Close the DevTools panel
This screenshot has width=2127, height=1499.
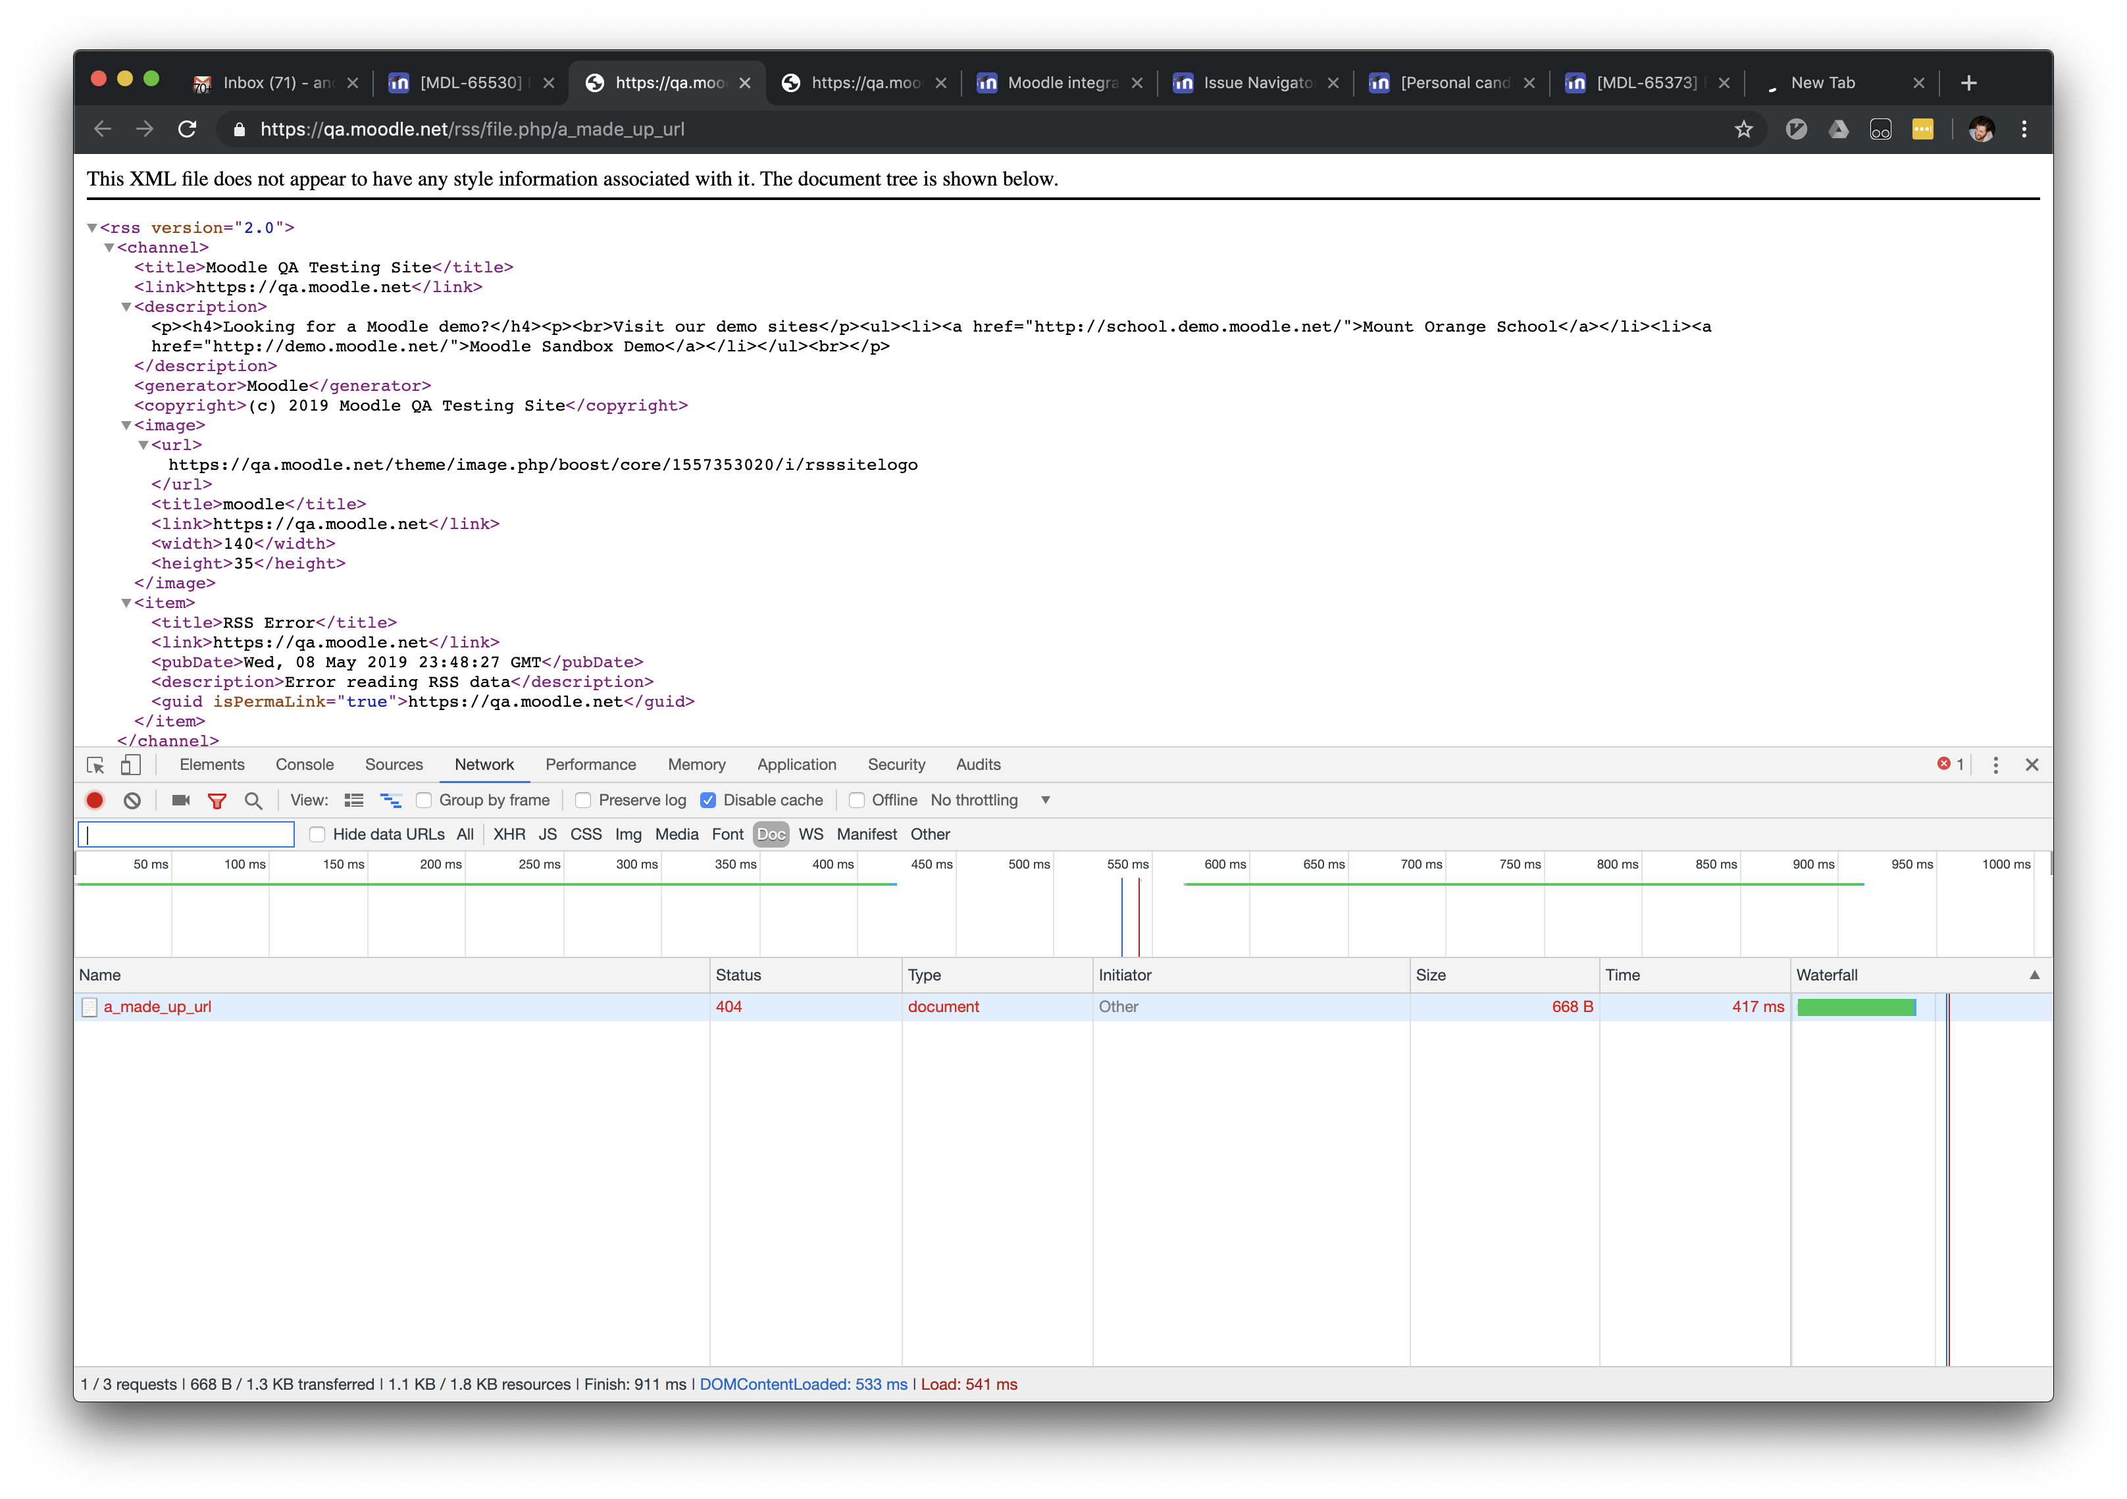2032,765
